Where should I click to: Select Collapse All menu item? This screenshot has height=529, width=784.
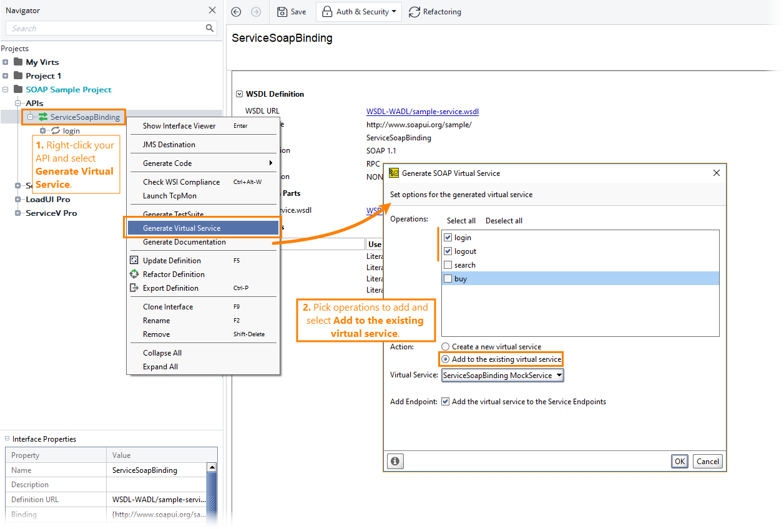click(x=203, y=352)
